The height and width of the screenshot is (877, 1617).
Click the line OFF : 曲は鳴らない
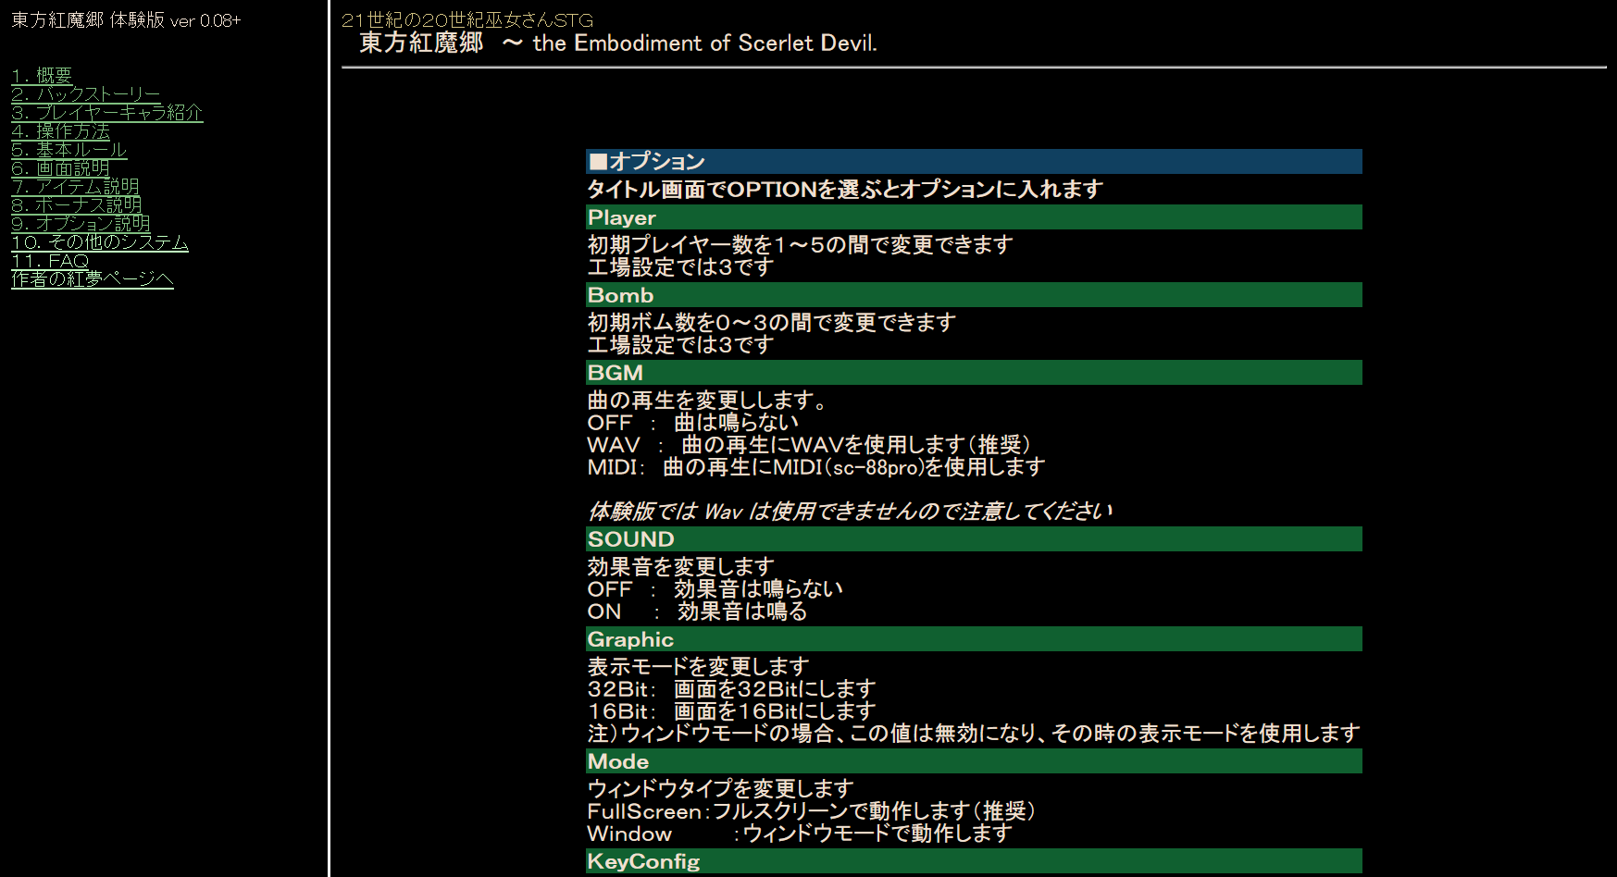click(693, 423)
